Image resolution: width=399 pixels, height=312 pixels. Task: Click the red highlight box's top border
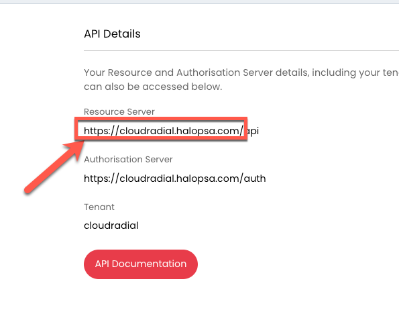[x=161, y=119]
